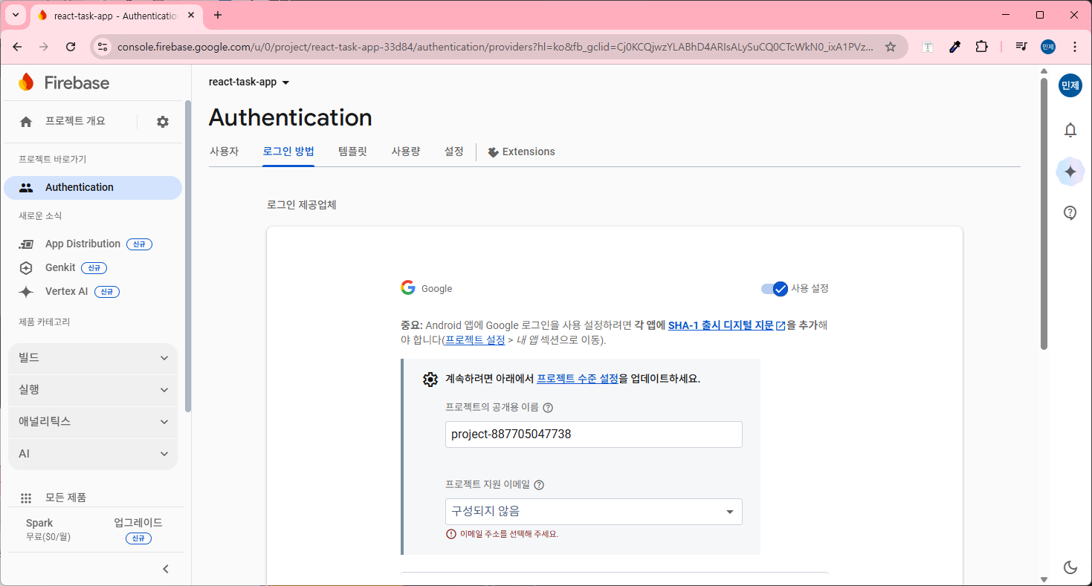1092x586 pixels.
Task: Click the Google provider logo
Action: point(407,288)
